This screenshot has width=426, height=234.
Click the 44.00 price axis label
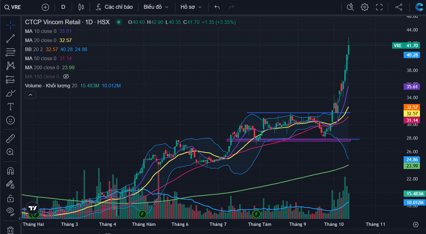412,30
